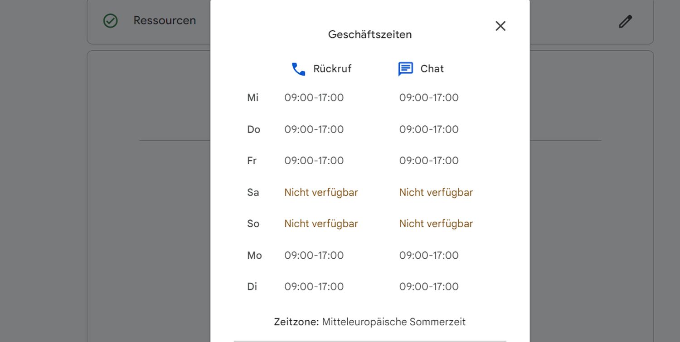Click the Geschäftszeiten dialog heading
680x342 pixels.
point(370,34)
